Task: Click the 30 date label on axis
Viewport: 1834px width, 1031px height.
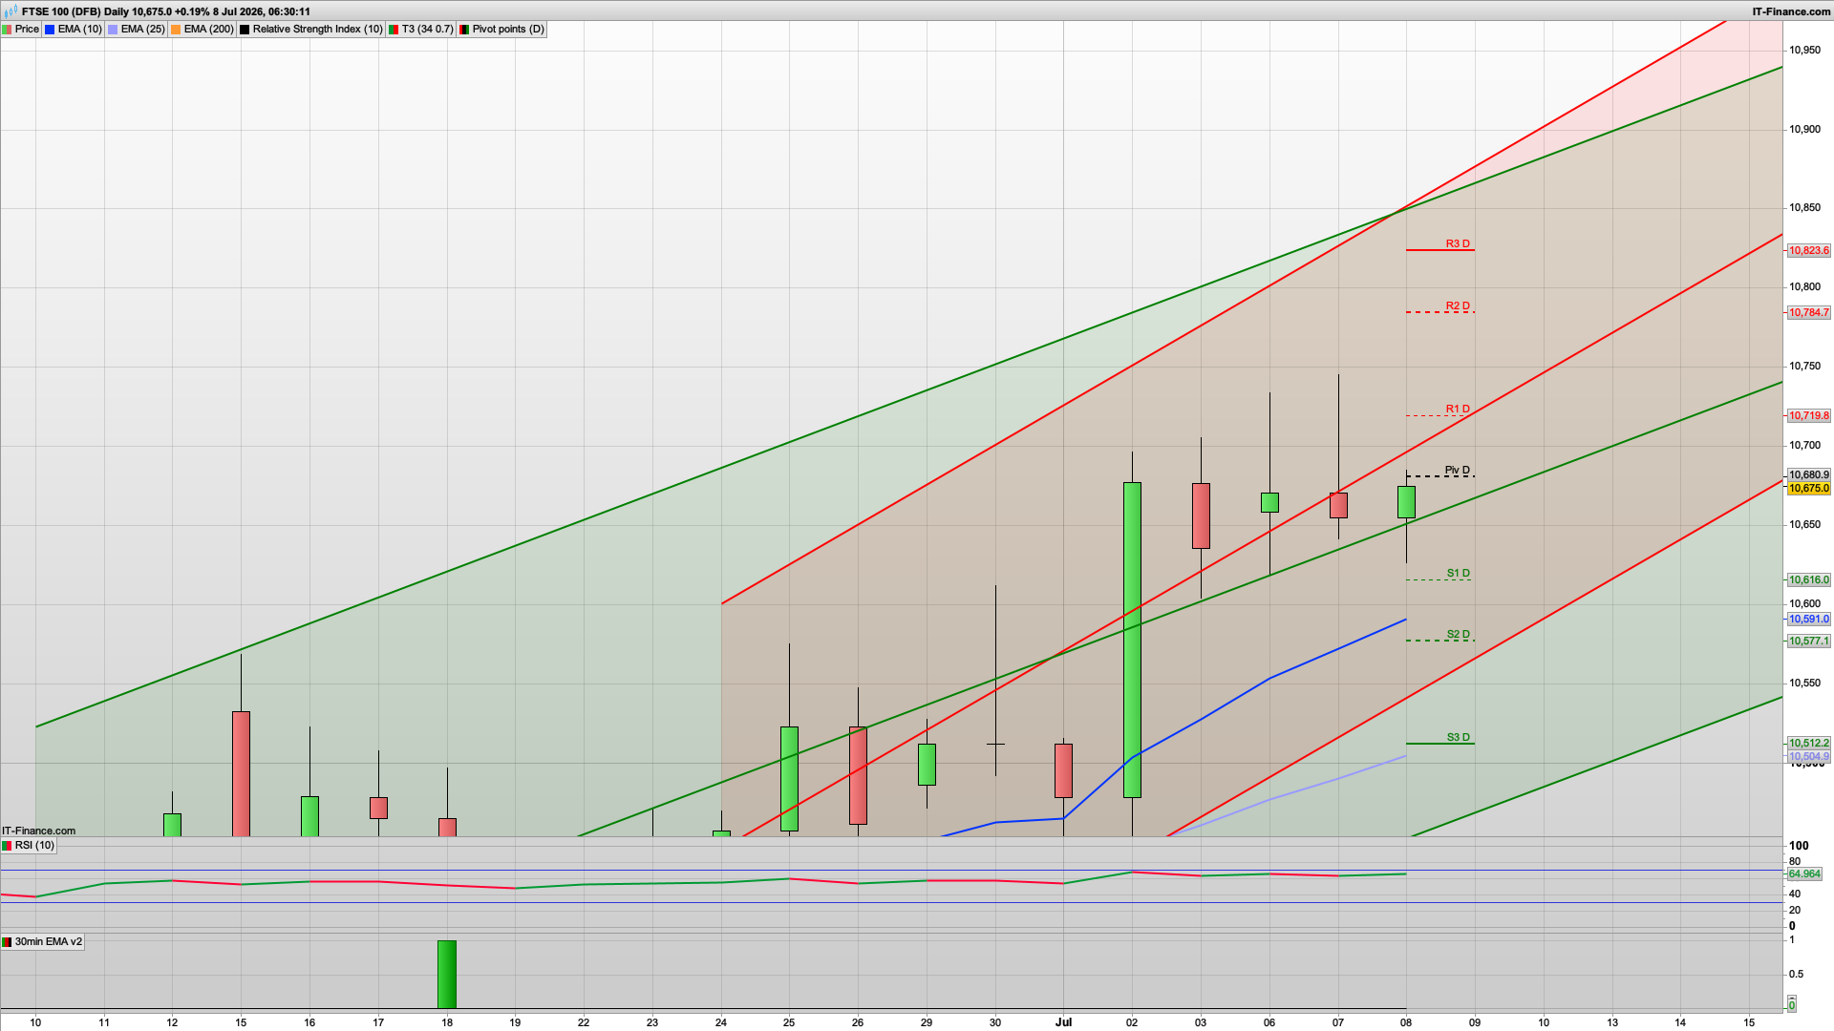Action: click(995, 1022)
